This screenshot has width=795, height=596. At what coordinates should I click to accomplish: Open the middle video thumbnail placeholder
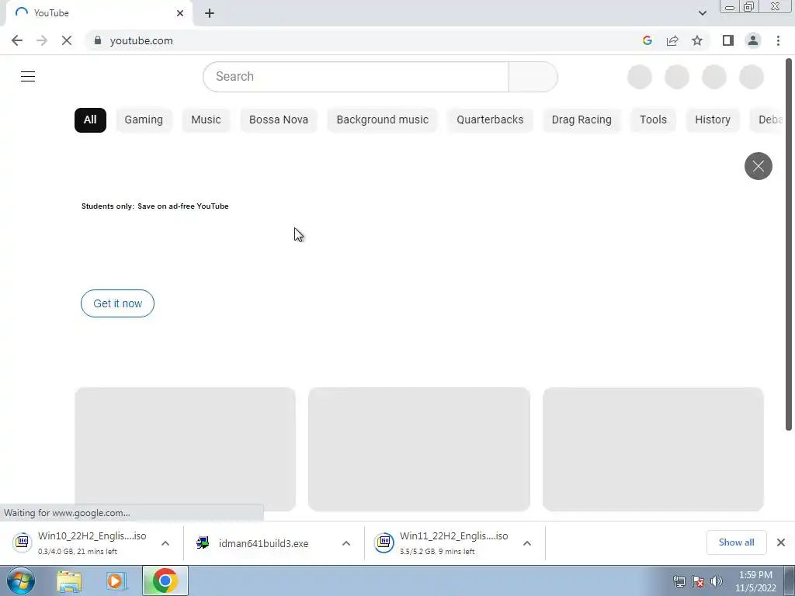(419, 449)
